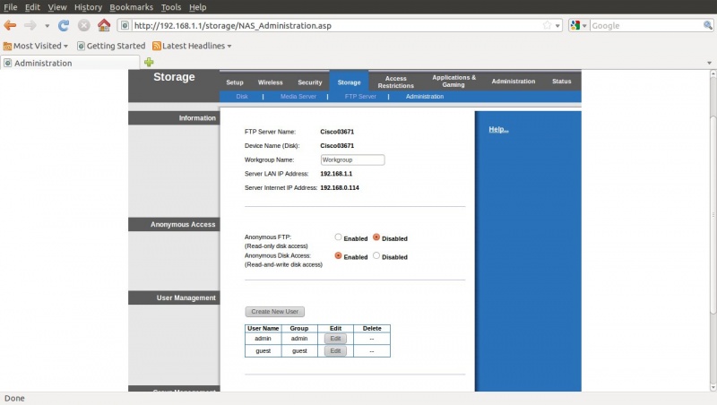Open a new tab with plus icon
717x405 pixels.
tap(149, 62)
